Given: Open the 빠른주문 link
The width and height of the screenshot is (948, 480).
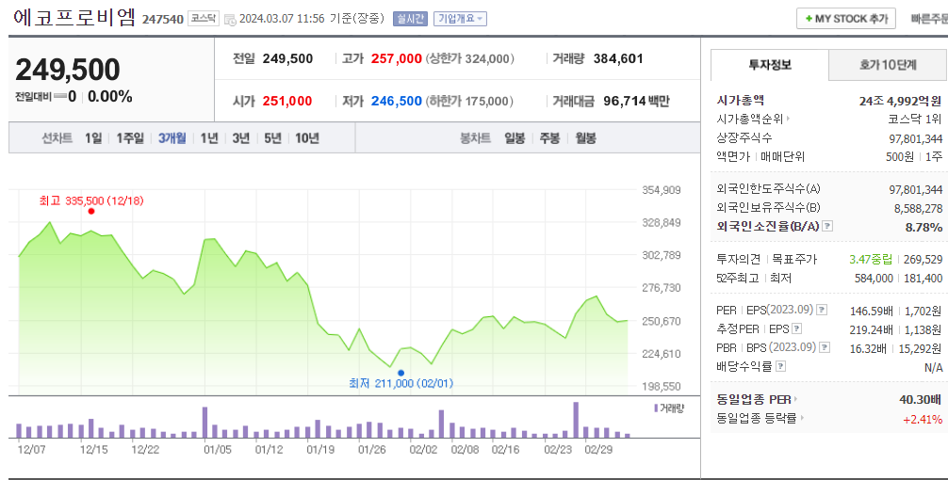Looking at the screenshot, I should (x=929, y=19).
